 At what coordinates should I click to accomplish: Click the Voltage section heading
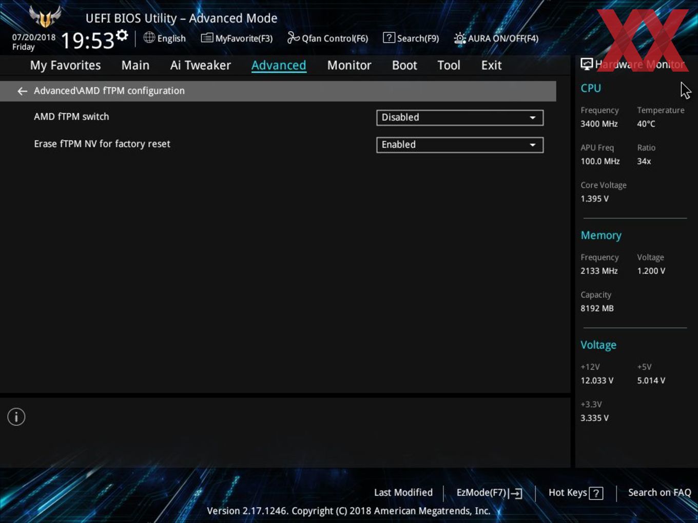pos(598,345)
